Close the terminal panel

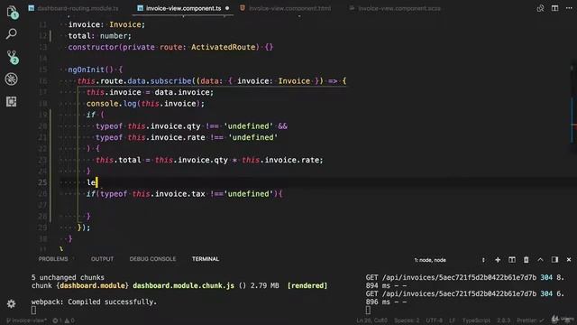pyautogui.click(x=569, y=260)
